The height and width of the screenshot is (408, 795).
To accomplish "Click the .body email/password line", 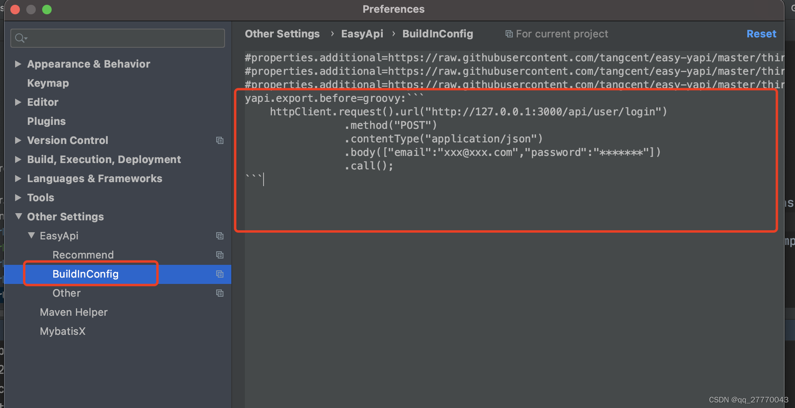I will [502, 152].
